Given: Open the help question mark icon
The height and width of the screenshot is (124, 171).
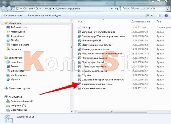Looking at the screenshot, I should point(166,16).
